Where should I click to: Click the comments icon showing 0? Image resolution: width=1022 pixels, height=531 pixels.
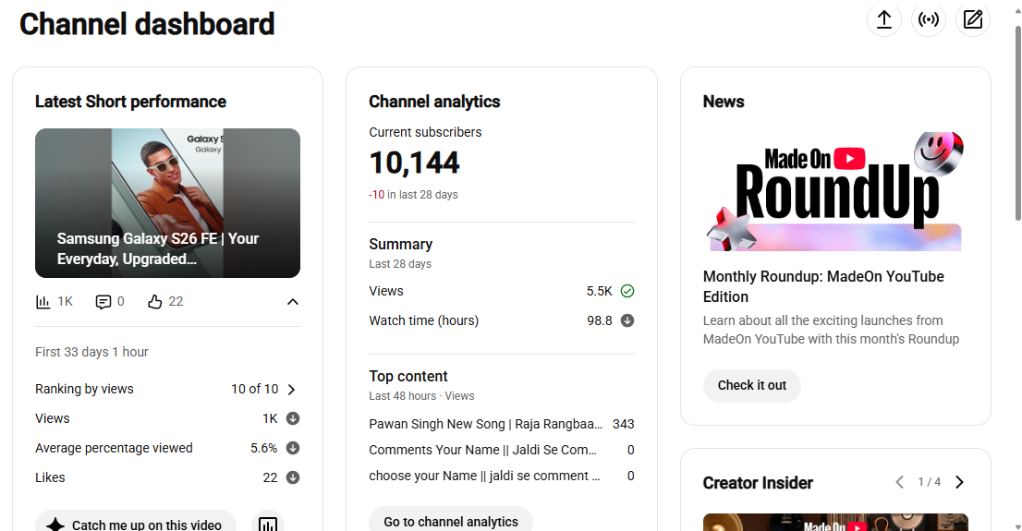(x=103, y=302)
